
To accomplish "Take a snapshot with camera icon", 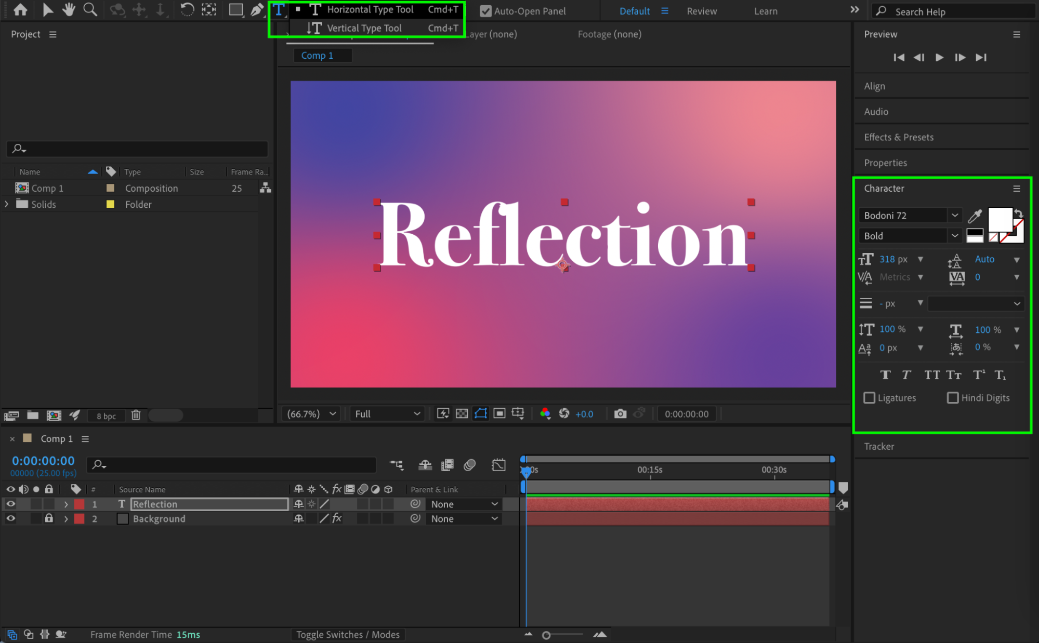I will coord(620,414).
